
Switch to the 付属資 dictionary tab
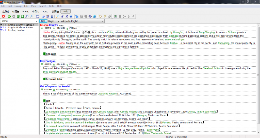coord(16,11)
